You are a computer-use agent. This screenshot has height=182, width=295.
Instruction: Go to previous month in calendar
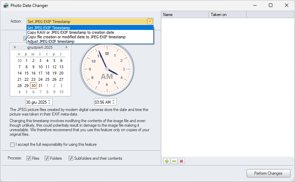(15, 47)
